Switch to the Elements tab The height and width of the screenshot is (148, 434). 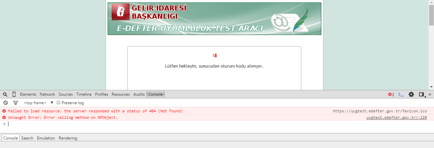(28, 94)
